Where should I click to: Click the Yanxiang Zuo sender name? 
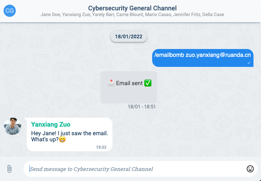[50, 124]
